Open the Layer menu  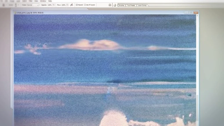coord(18,1)
